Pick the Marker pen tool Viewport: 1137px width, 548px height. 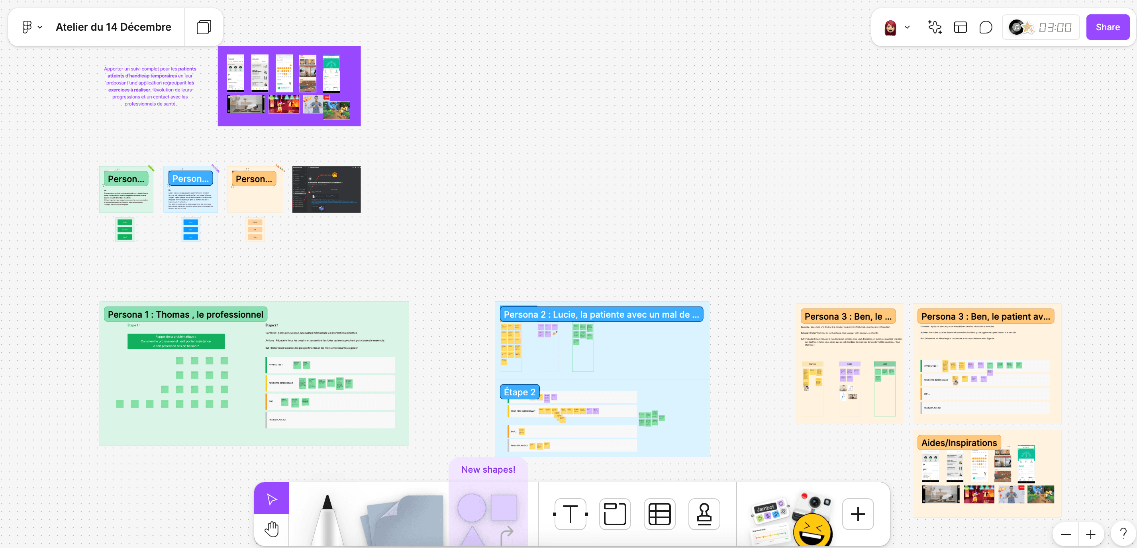327,519
